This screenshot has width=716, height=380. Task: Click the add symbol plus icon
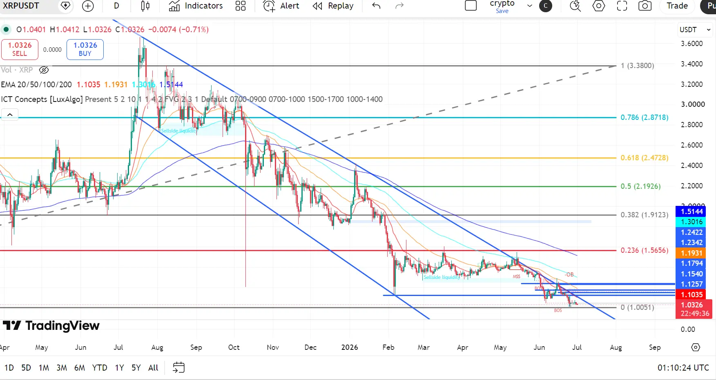pos(88,6)
